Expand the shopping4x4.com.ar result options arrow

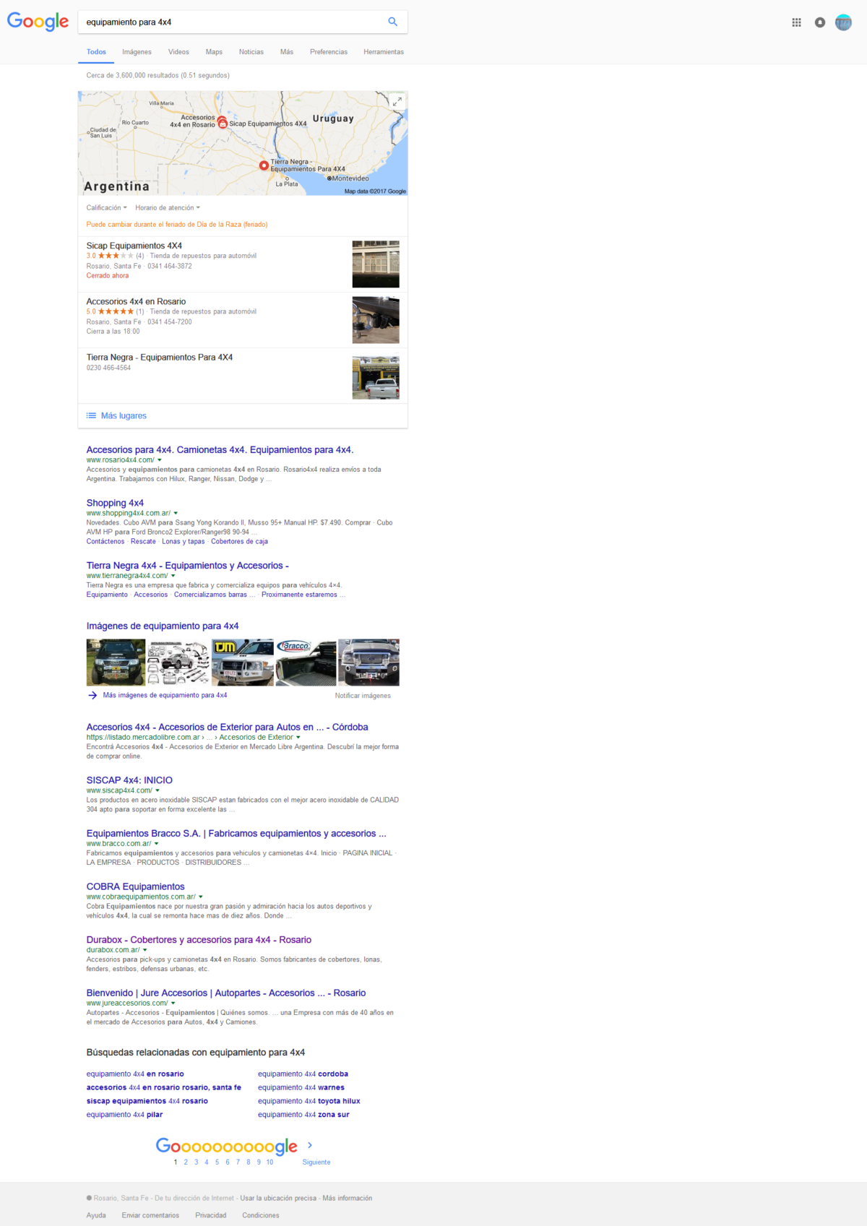(x=176, y=514)
